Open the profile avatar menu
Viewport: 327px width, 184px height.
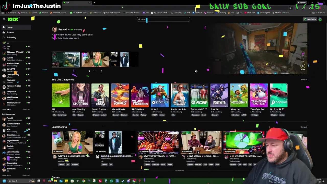pos(320,19)
